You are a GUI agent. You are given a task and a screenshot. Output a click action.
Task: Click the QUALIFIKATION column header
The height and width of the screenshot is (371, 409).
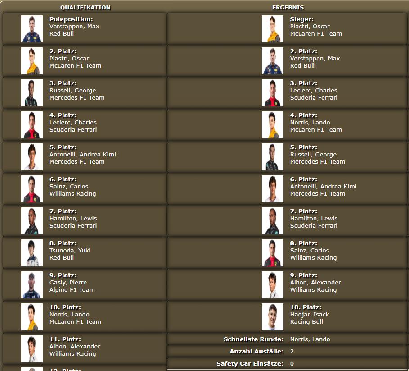[x=85, y=8]
